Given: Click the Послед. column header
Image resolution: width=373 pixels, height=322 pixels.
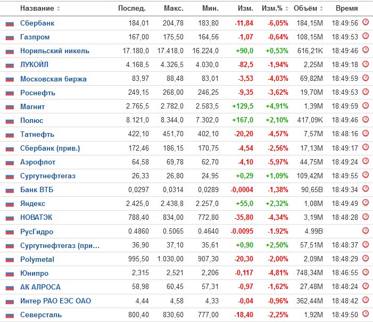Looking at the screenshot, I should (x=132, y=9).
